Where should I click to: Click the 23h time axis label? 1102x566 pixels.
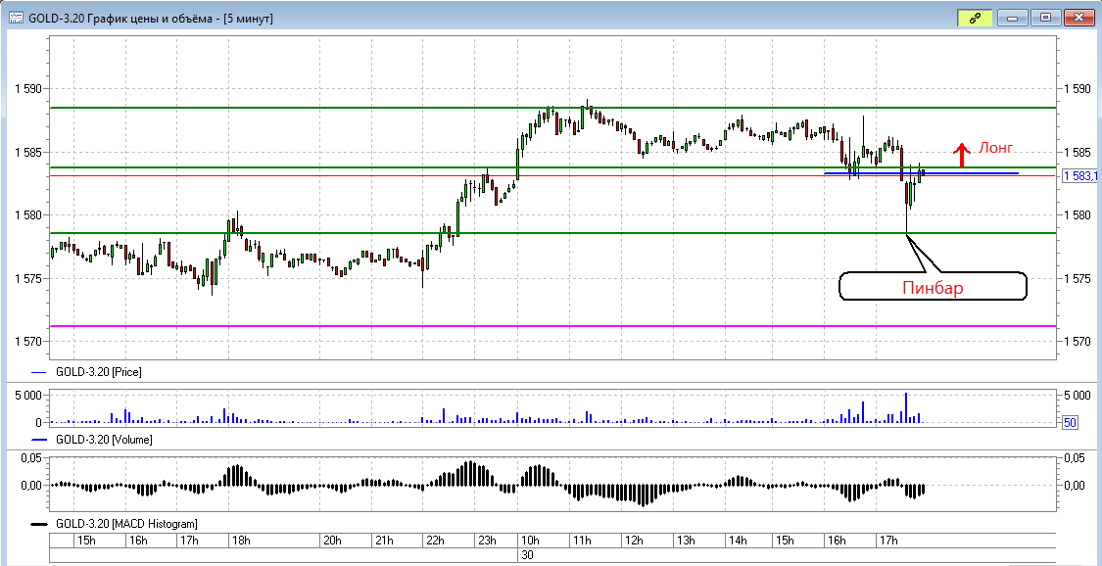[487, 541]
